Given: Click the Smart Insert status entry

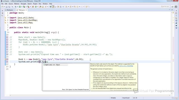Looking at the screenshot, I should point(126,98).
